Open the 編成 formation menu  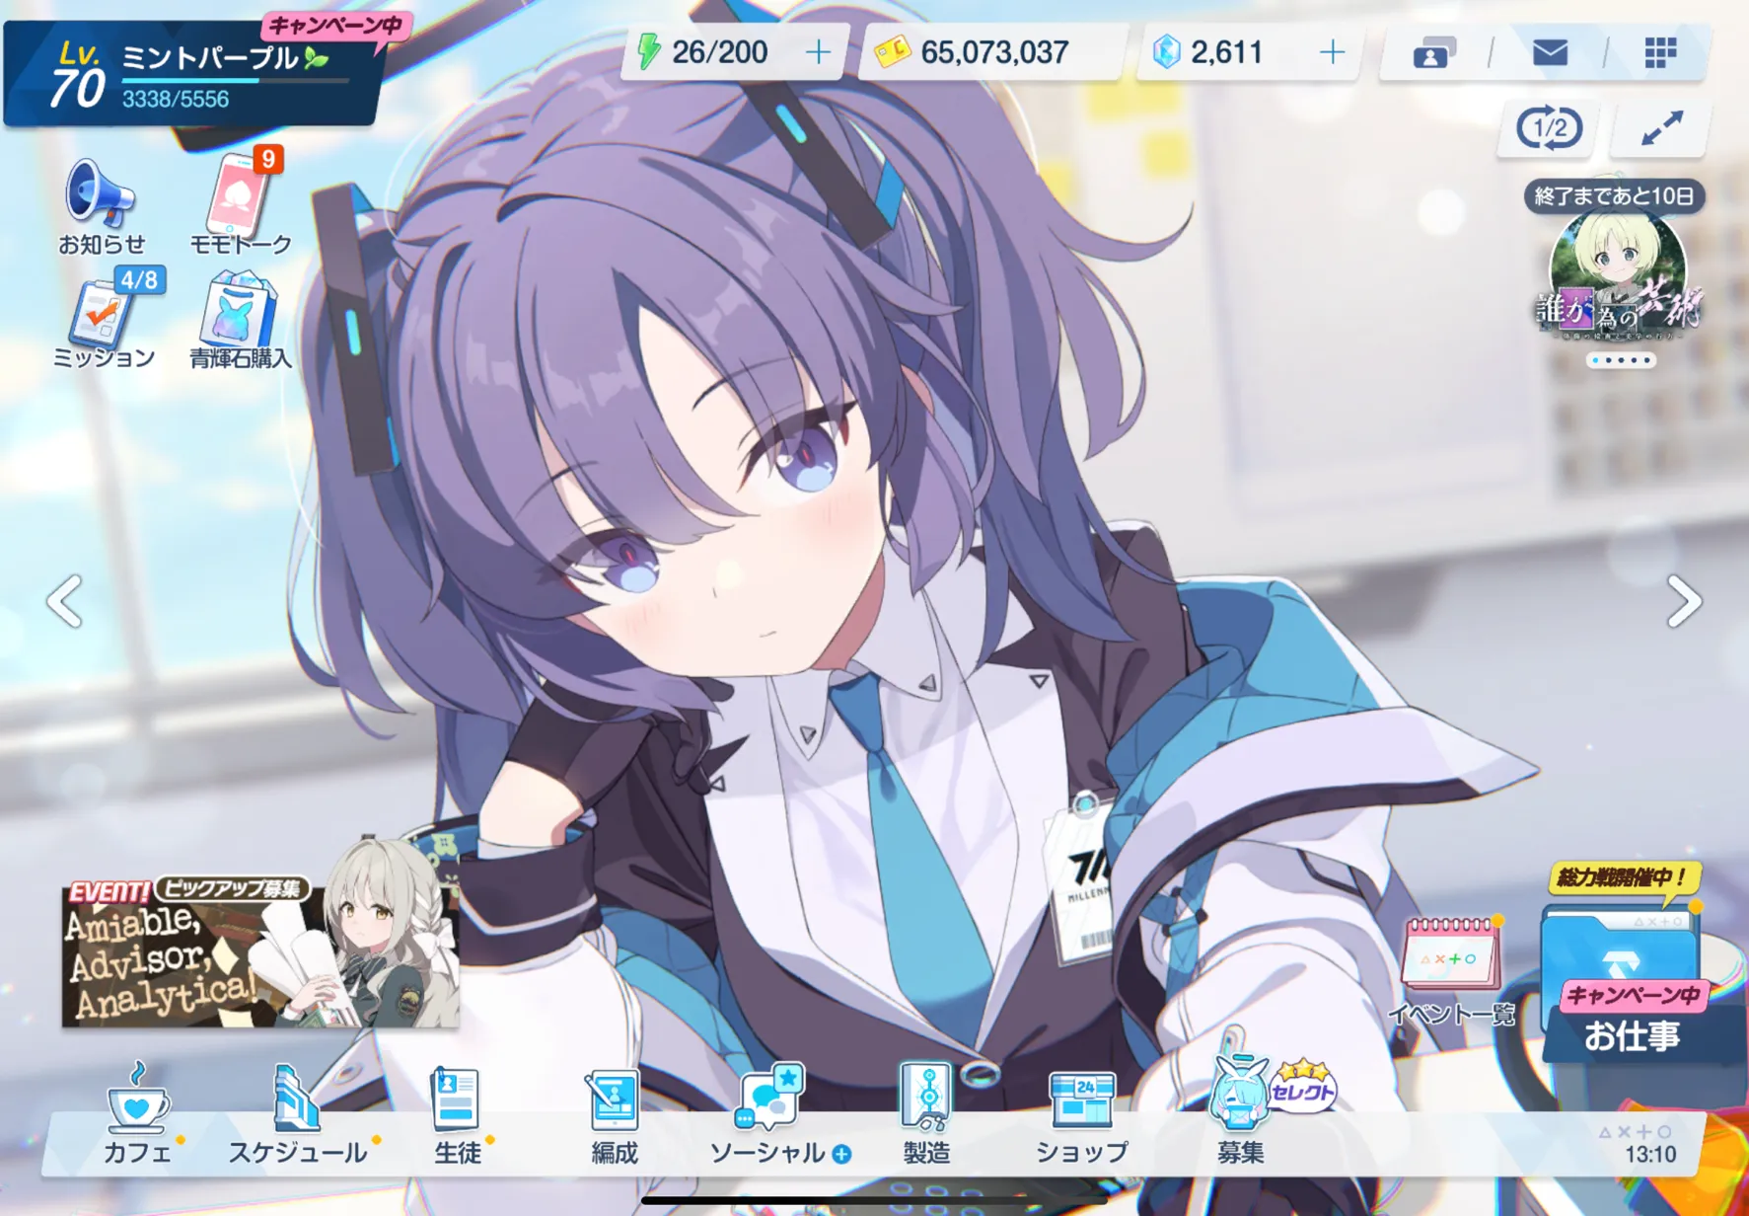pos(614,1115)
